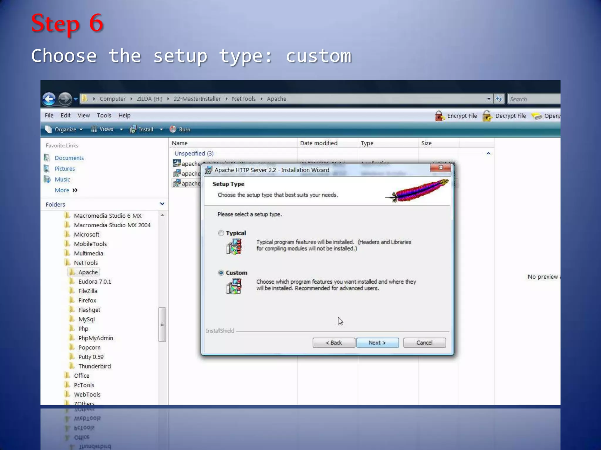Click the Typical setup installer icon
The height and width of the screenshot is (450, 601).
[234, 246]
